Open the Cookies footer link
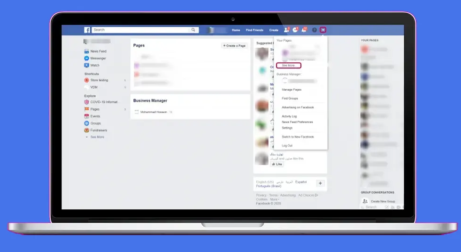The image size is (461, 252). (261, 199)
